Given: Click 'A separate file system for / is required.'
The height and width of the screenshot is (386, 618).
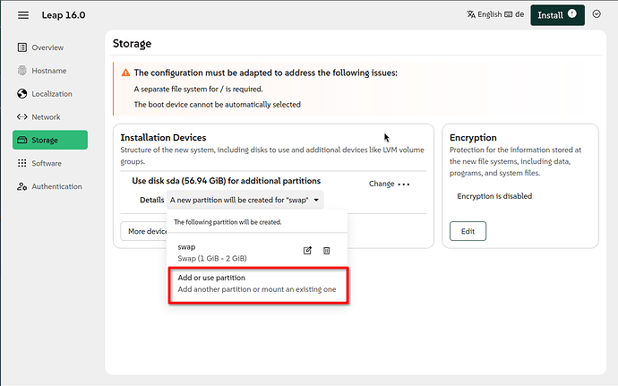Looking at the screenshot, I should click(x=198, y=89).
